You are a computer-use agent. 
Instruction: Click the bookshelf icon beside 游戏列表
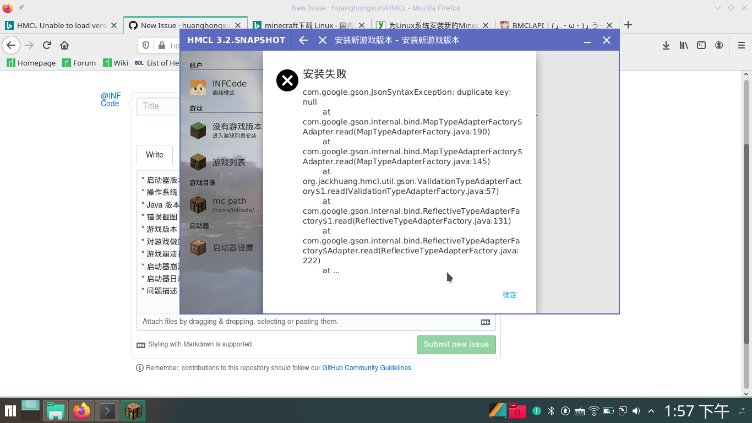(x=198, y=162)
